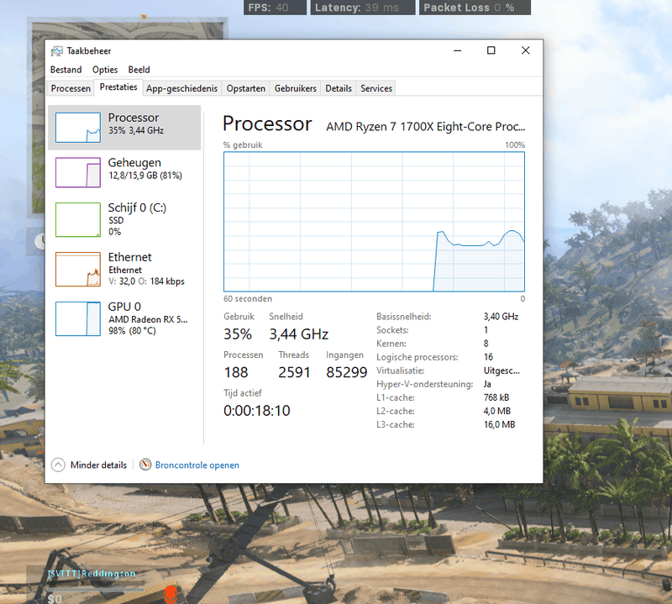Switch to the Services tab
Screen dimensions: 672x604
[x=376, y=88]
